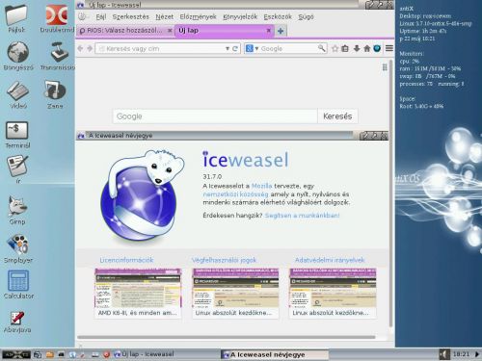This screenshot has width=482, height=361.
Task: Expand the taskbar tray arrow at right
Action: (x=477, y=354)
